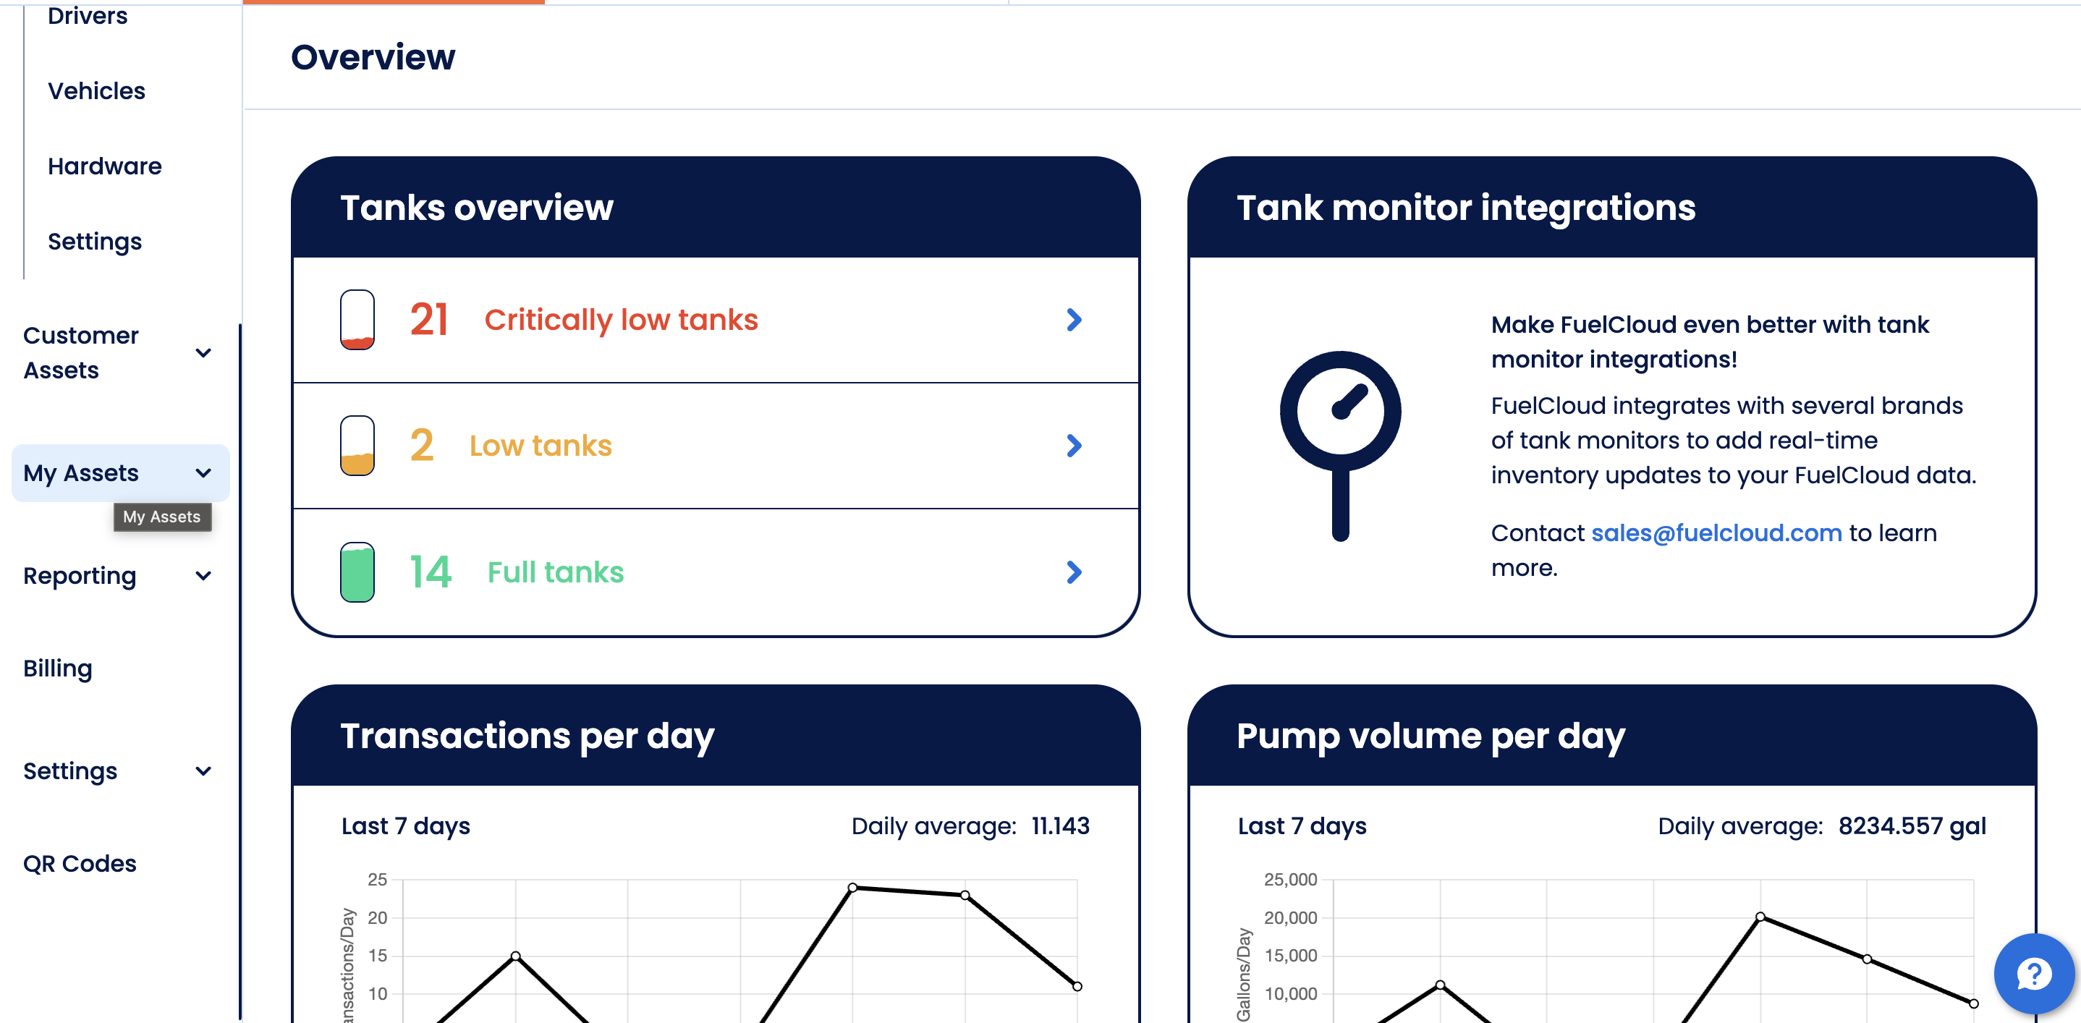This screenshot has height=1023, width=2081.
Task: Click the Transactions per day header
Action: tap(716, 736)
